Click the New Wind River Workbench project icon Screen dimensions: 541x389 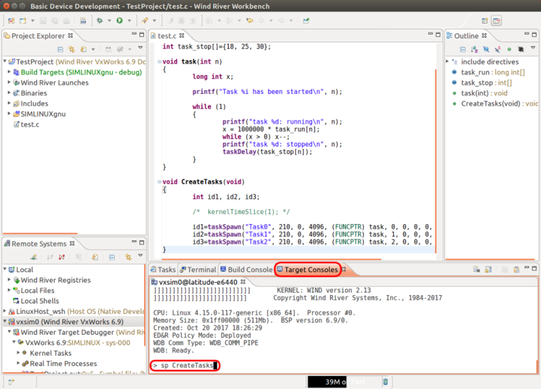[x=11, y=21]
